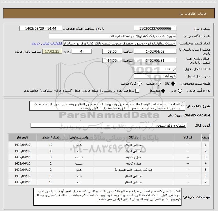Select the میز کنار دستی (میز عسلی) cell

tap(133, 170)
